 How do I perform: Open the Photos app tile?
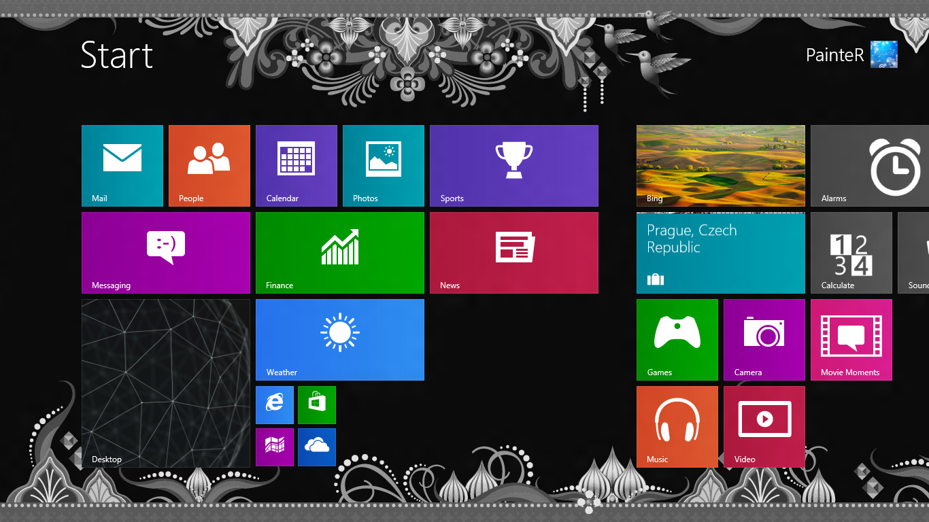384,165
